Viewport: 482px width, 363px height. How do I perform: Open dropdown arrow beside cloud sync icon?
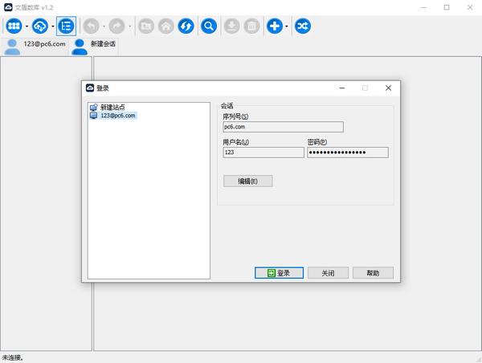point(52,27)
